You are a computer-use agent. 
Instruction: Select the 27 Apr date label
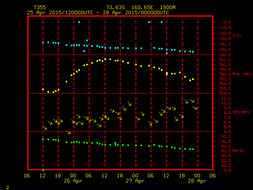[135, 181]
